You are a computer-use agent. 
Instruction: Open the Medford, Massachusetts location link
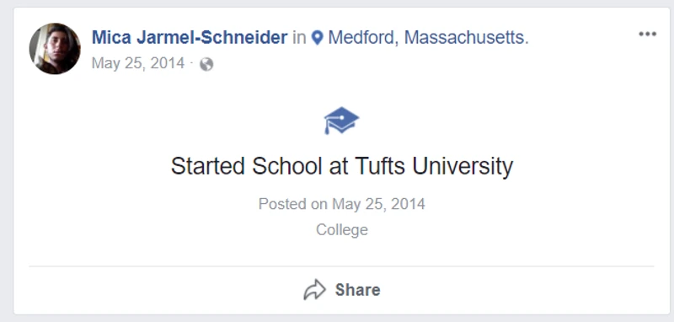point(428,38)
